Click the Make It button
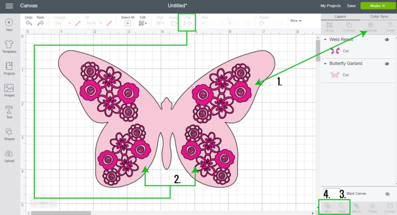The height and width of the screenshot is (215, 397). click(x=377, y=5)
